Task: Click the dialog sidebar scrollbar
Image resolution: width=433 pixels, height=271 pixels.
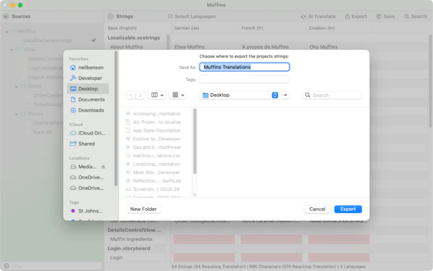Action: tap(116, 118)
